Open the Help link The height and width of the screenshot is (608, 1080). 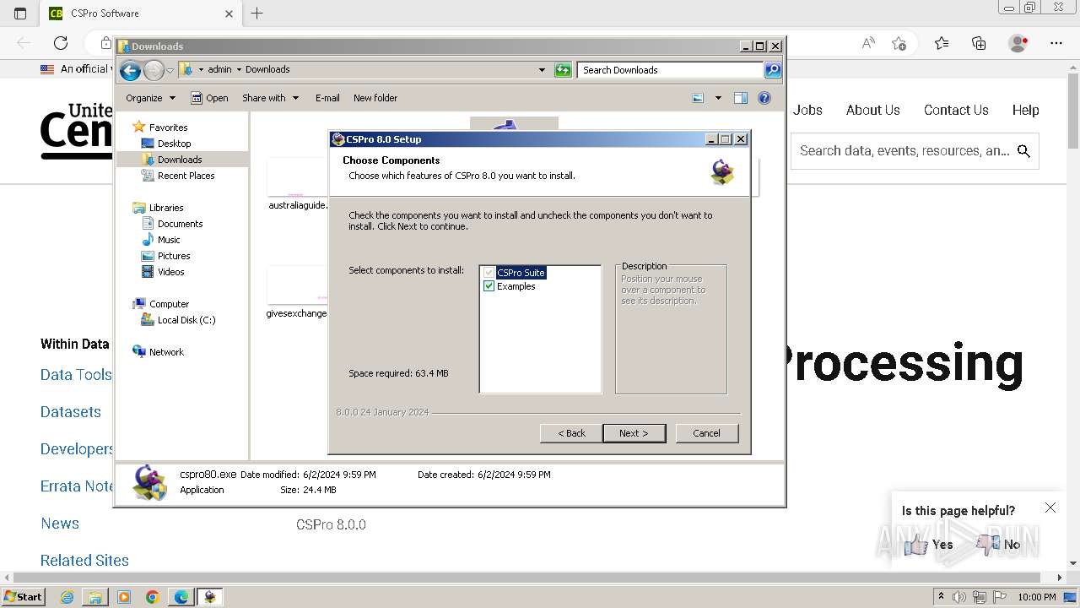[x=1026, y=110]
